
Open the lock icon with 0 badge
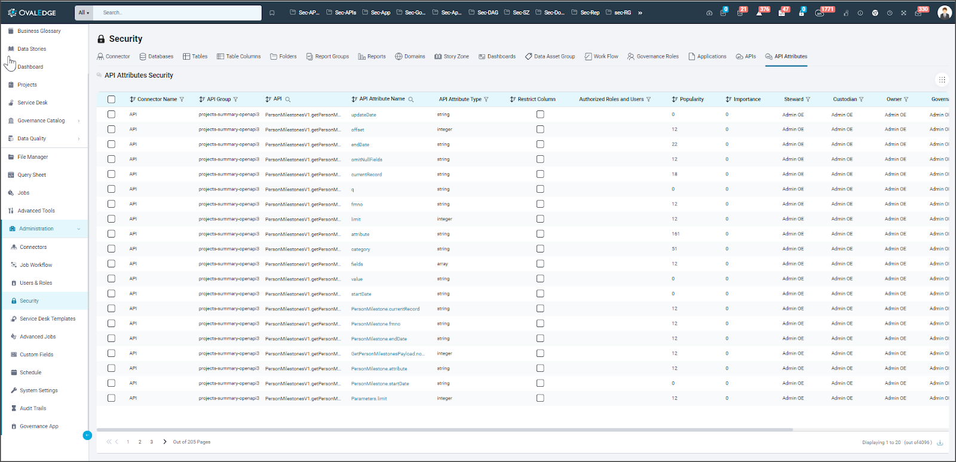pyautogui.click(x=801, y=12)
